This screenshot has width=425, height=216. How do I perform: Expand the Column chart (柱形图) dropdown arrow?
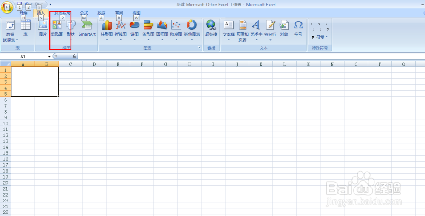coord(107,40)
